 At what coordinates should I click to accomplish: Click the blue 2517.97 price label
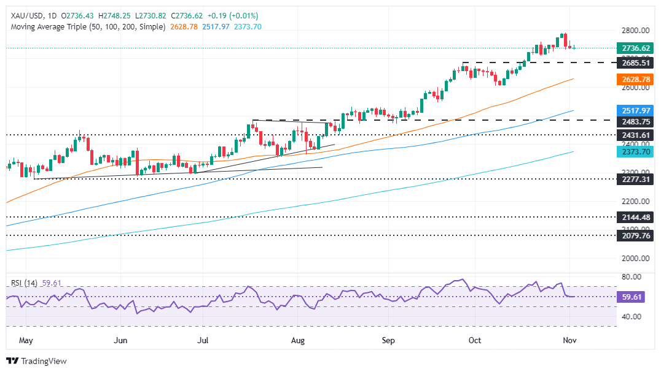coord(635,110)
